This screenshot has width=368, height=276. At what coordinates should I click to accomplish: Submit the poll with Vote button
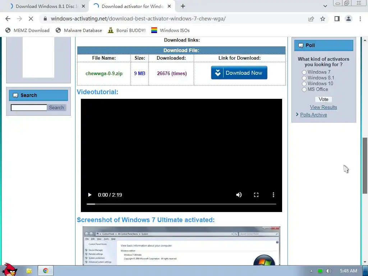tap(323, 99)
